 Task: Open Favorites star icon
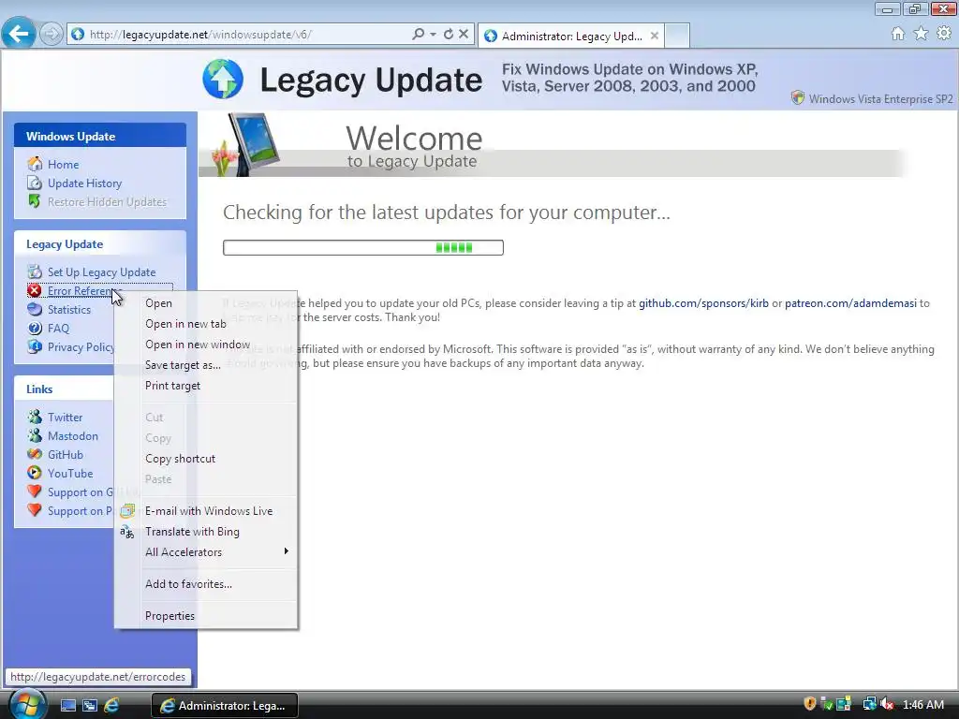tap(921, 34)
